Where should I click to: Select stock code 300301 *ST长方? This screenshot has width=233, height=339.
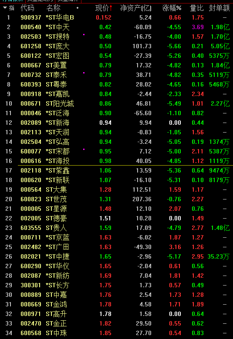click(116, 285)
